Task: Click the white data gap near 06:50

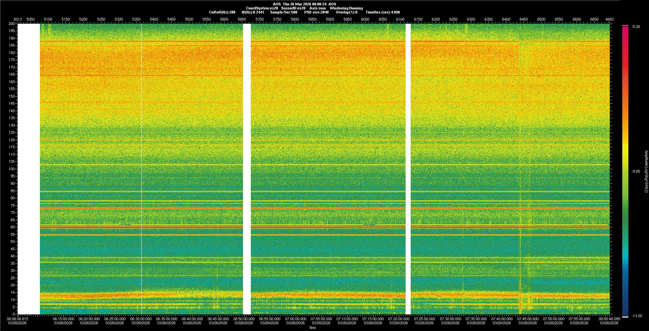Action: click(247, 169)
